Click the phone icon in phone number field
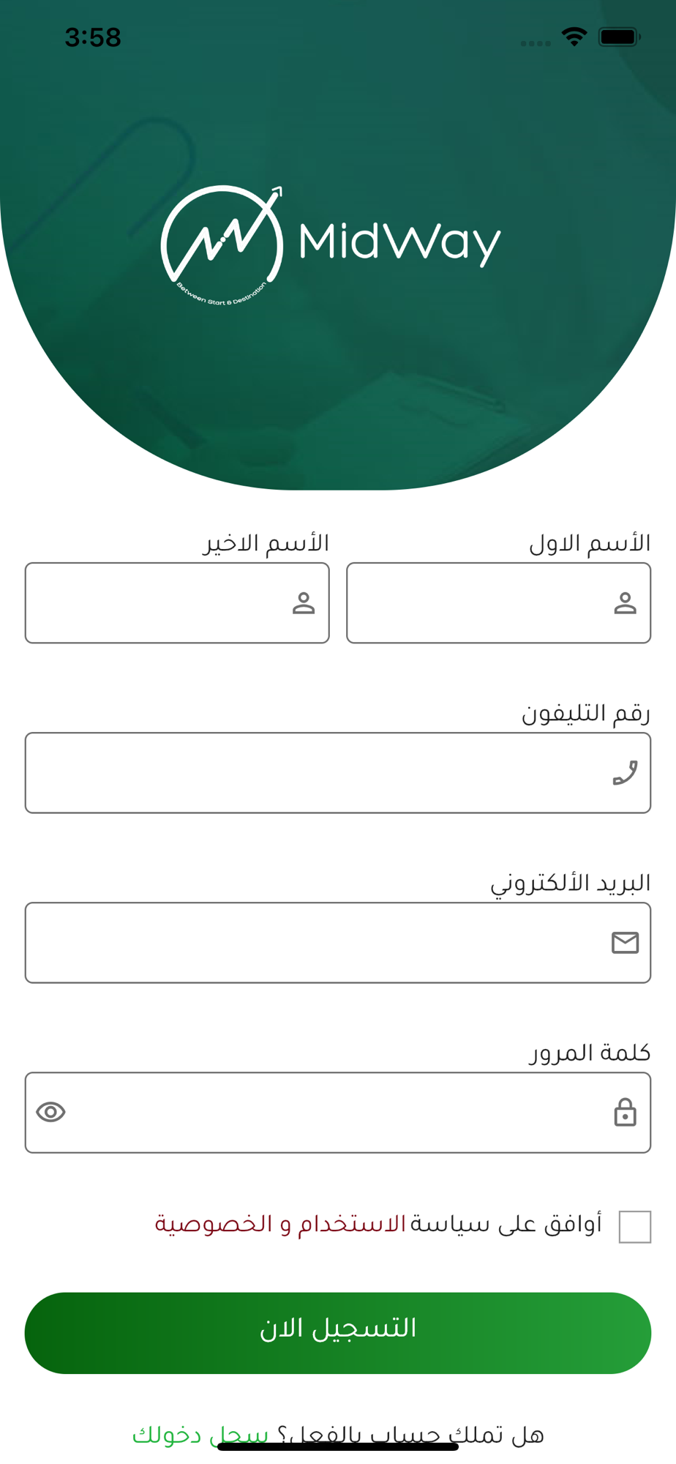 click(x=625, y=773)
